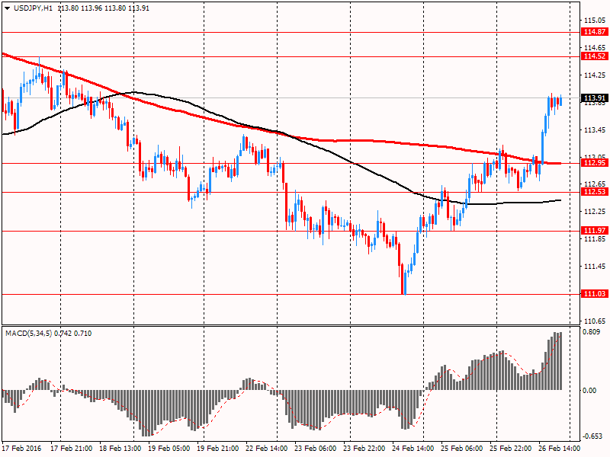Select the 114.52 red price level label
The image size is (610, 457).
coord(595,56)
